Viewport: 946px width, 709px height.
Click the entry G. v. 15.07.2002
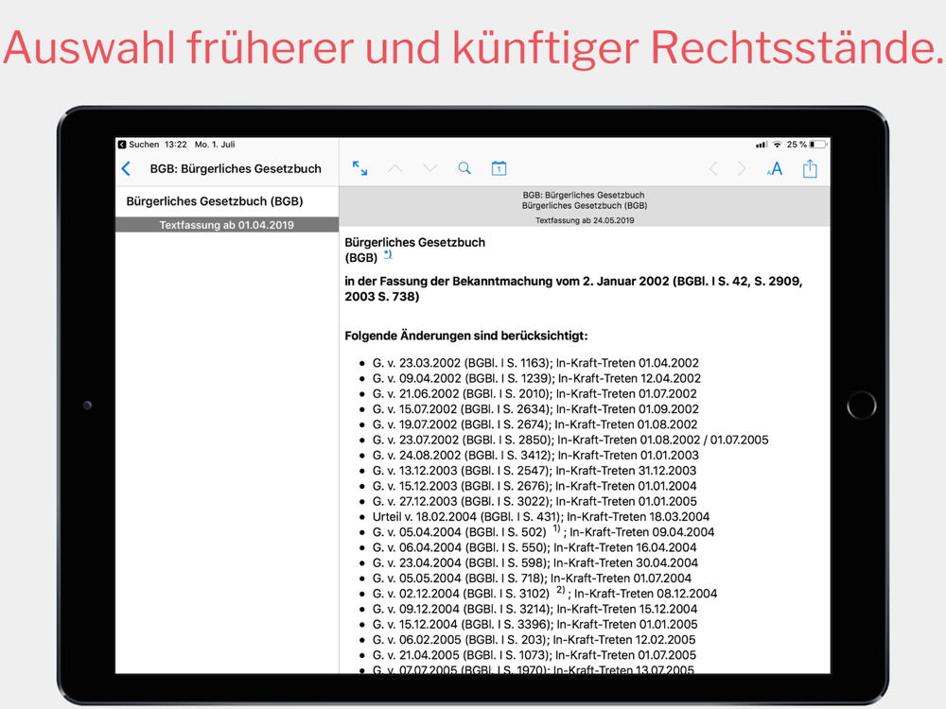click(535, 409)
